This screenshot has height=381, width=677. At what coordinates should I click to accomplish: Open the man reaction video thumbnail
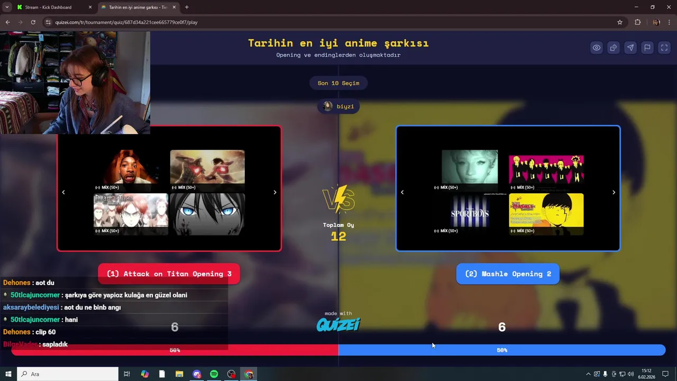coord(131,170)
